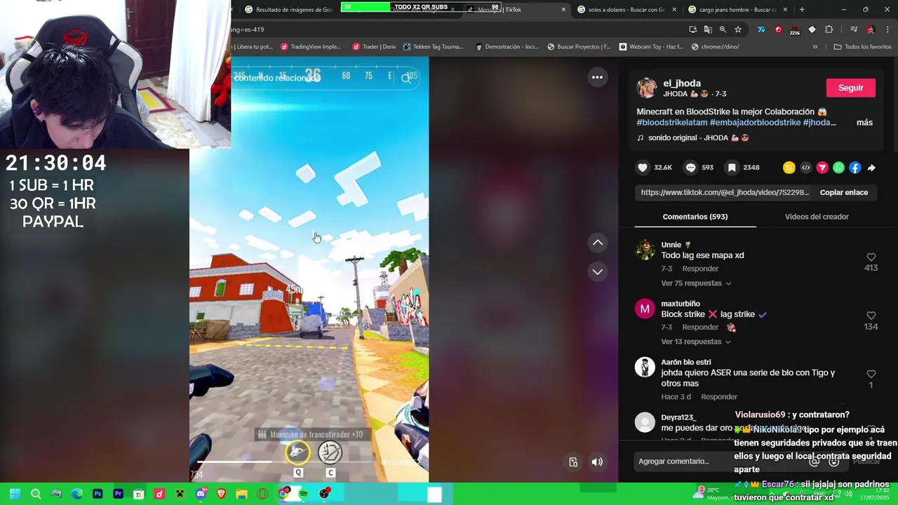Click the TikTok video link field
Viewport: 898px width, 505px height.
click(725, 192)
